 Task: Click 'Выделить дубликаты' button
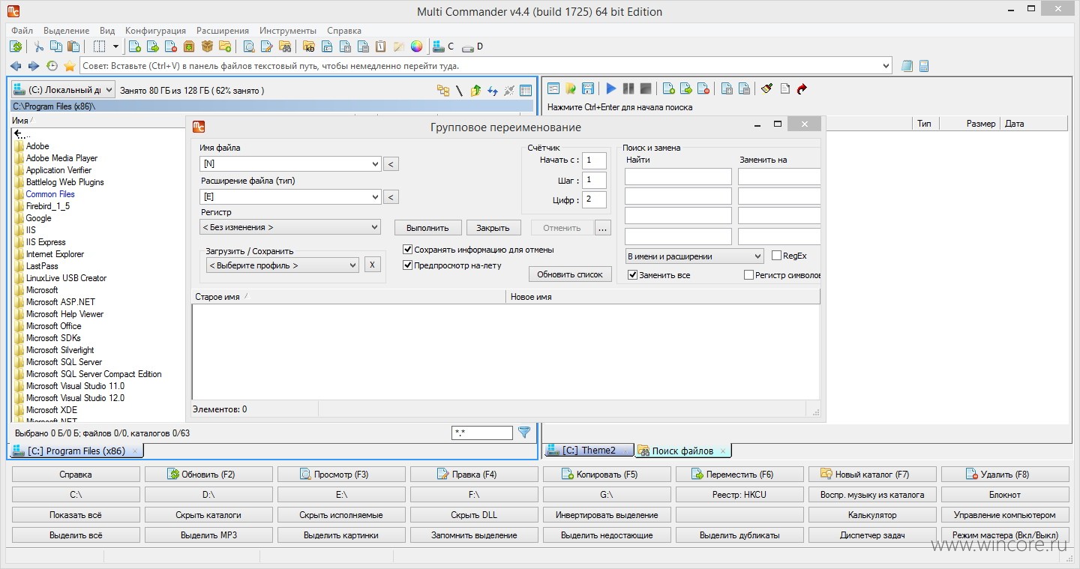(739, 535)
